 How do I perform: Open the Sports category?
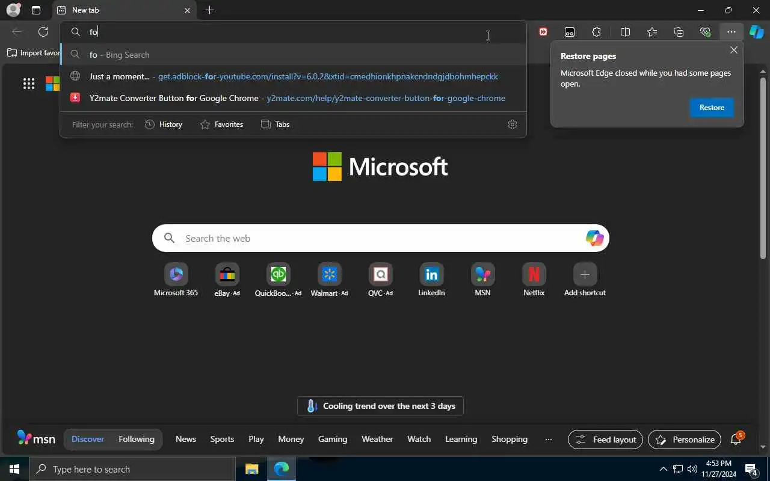tap(222, 440)
